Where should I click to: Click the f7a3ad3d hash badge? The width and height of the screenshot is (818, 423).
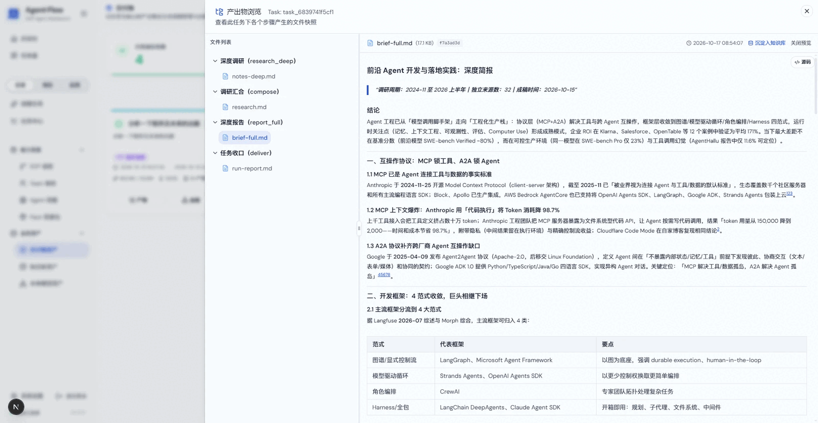[450, 43]
